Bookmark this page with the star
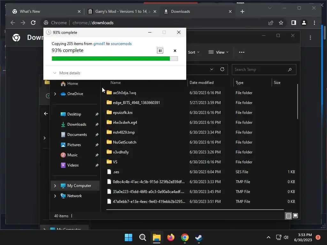 coord(281,23)
